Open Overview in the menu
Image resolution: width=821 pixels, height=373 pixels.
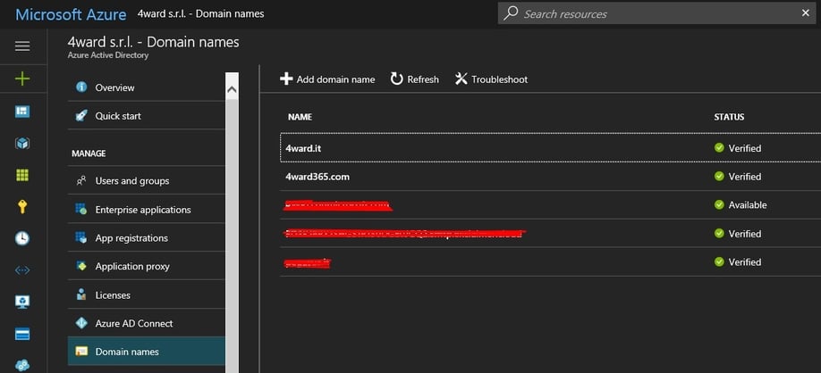[x=147, y=87]
